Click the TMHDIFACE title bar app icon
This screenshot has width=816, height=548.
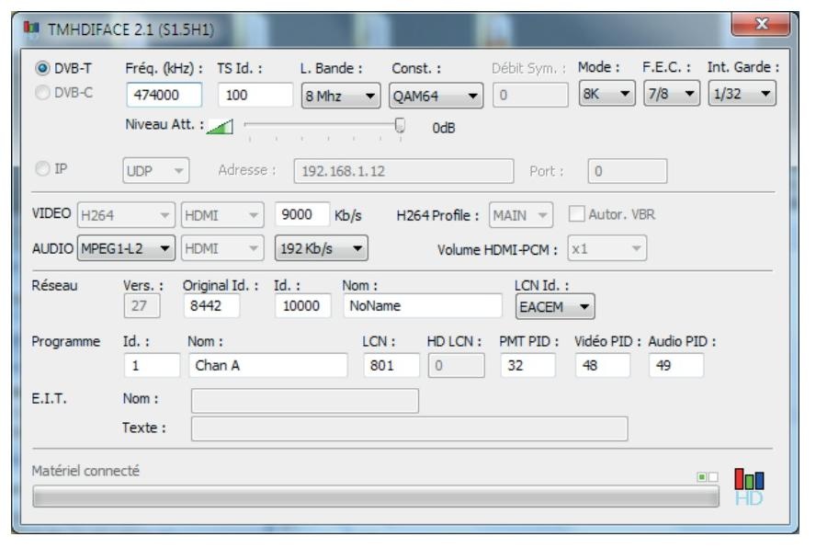tap(31, 29)
